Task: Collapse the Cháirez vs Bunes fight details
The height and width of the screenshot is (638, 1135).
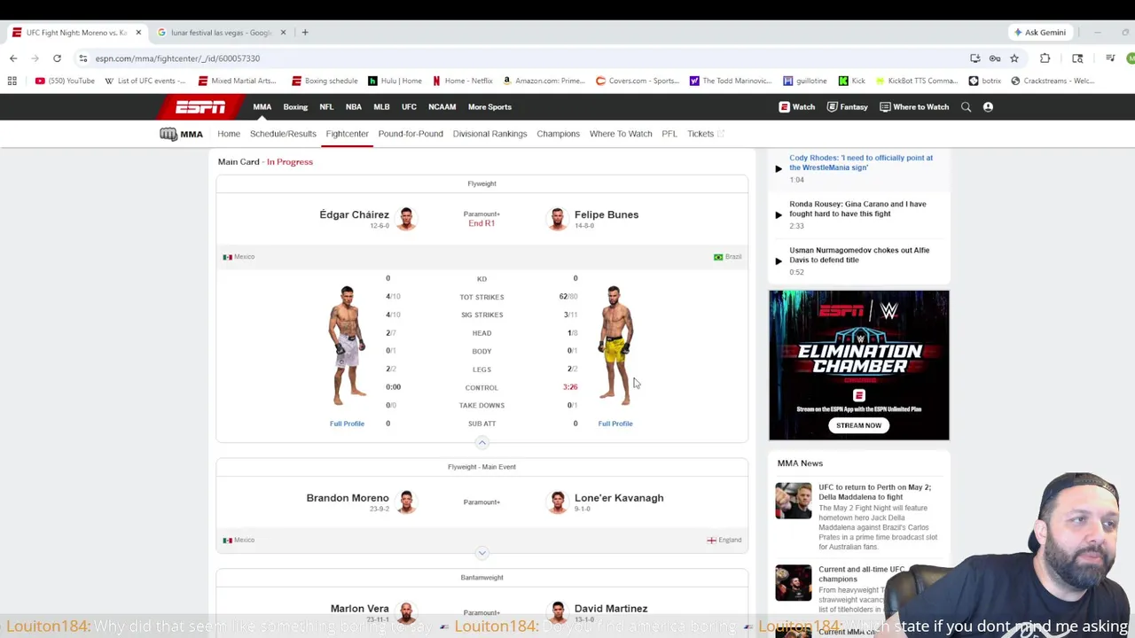Action: pos(481,441)
